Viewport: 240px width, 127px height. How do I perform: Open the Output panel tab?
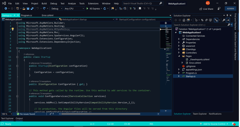click(19, 119)
